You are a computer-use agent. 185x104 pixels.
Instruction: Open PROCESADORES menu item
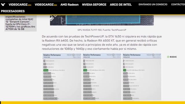[13, 11]
